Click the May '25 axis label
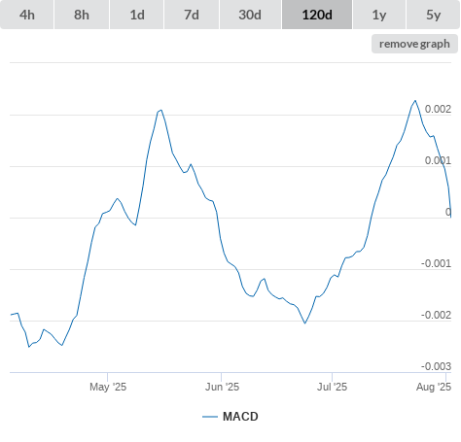The image size is (461, 442). (x=108, y=387)
